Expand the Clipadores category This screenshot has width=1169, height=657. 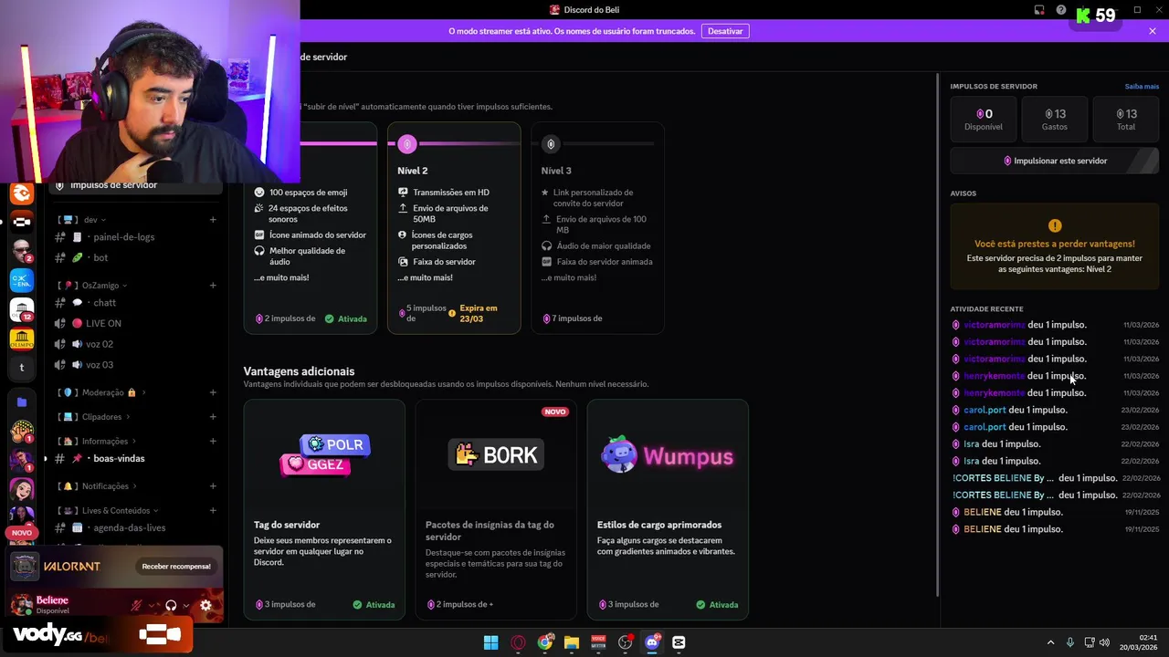(94, 417)
